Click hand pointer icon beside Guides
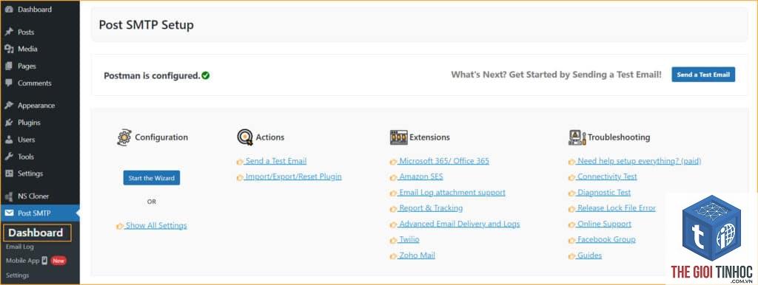 click(x=572, y=256)
